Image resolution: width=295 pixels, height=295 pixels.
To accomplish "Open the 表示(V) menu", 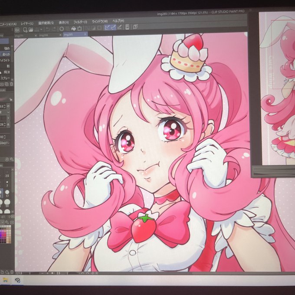I will [64, 23].
